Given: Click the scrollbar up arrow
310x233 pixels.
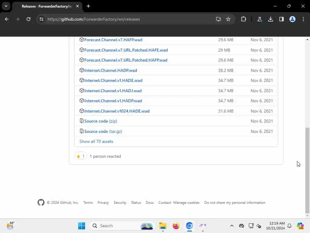Looking at the screenshot, I should 307,40.
